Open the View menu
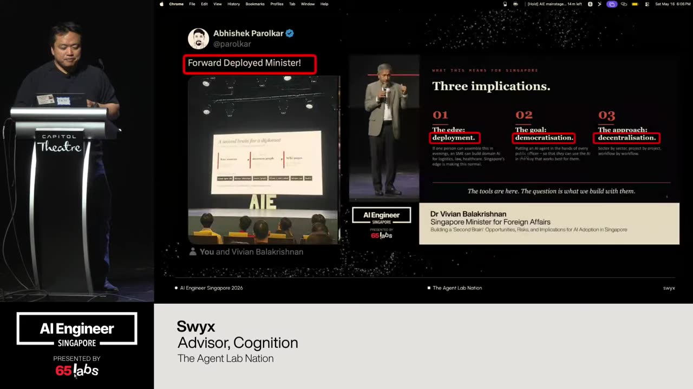The height and width of the screenshot is (389, 693). (x=218, y=4)
